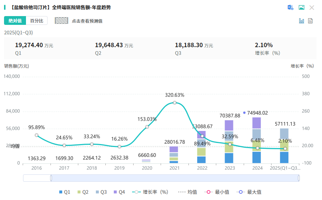Export data using the Excel download icon
Viewport: 322px width, 200px height.
coord(291,7)
